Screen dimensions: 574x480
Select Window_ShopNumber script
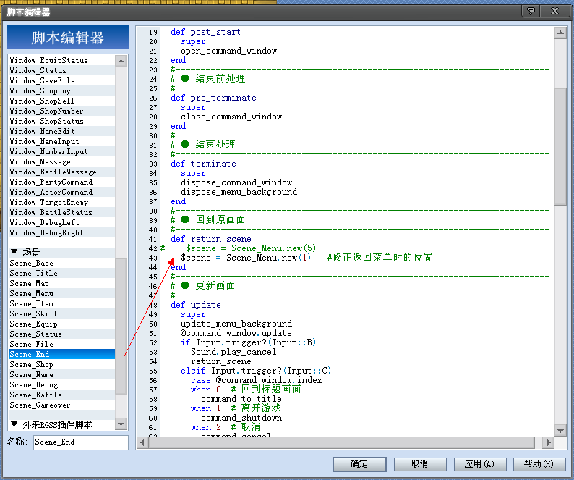coord(61,111)
